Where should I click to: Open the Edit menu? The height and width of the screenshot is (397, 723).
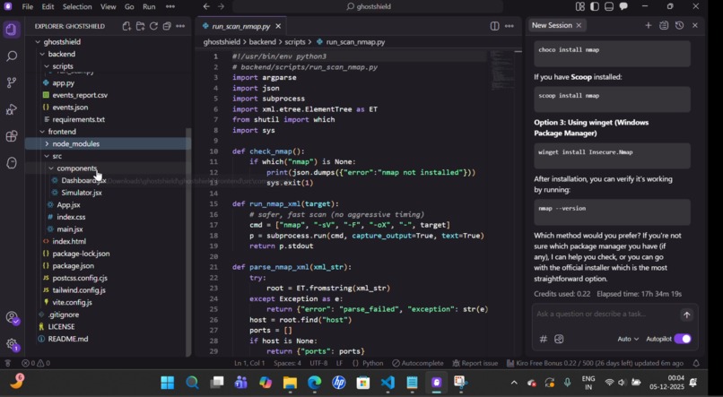(48, 6)
